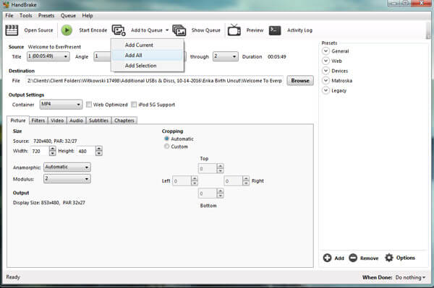
Task: Click the Height value field
Action: (86, 151)
